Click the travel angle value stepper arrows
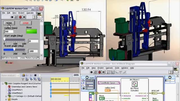The image size is (180, 101). [28, 51]
